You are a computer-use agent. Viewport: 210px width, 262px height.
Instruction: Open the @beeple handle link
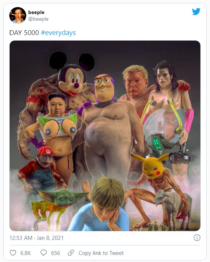pyautogui.click(x=38, y=19)
